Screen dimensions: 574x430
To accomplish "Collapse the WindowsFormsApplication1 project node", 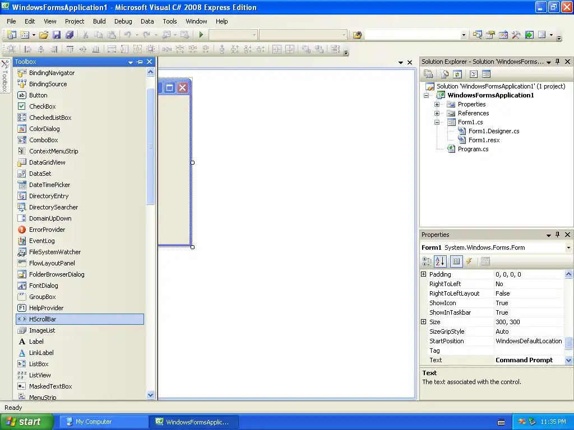I will (426, 95).
